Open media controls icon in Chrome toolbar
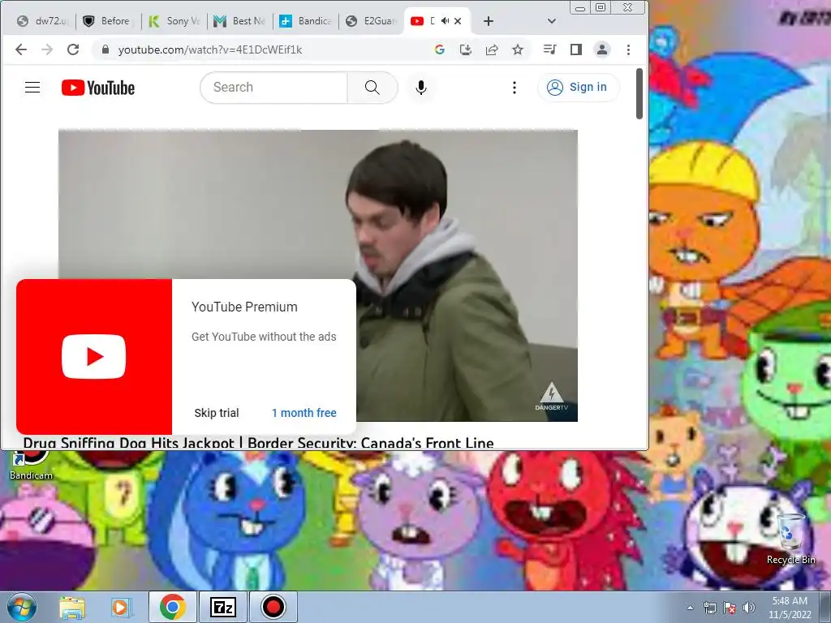The height and width of the screenshot is (623, 831). pos(549,49)
